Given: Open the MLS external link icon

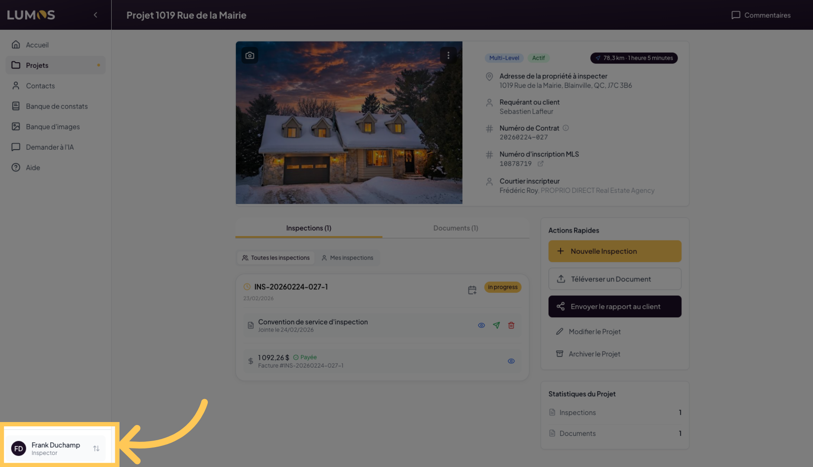Looking at the screenshot, I should [x=540, y=164].
